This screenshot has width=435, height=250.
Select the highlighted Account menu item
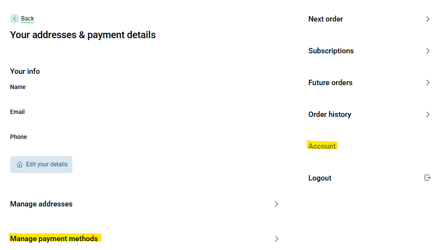[322, 146]
